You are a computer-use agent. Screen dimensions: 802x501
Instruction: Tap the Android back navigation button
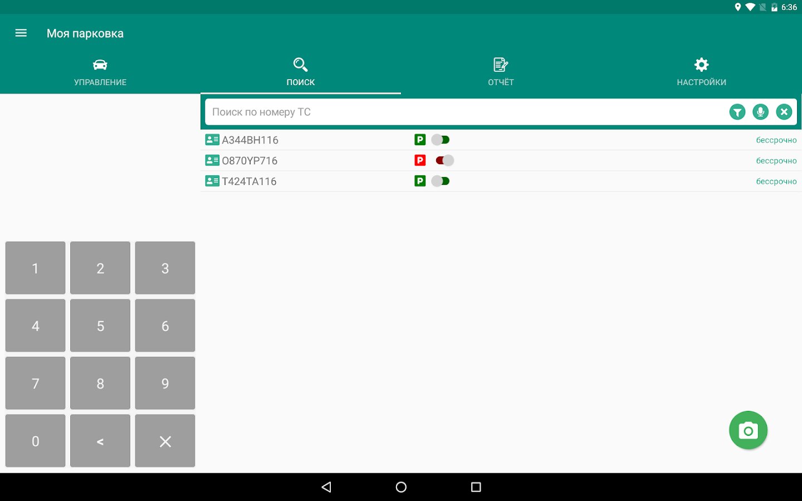click(326, 487)
